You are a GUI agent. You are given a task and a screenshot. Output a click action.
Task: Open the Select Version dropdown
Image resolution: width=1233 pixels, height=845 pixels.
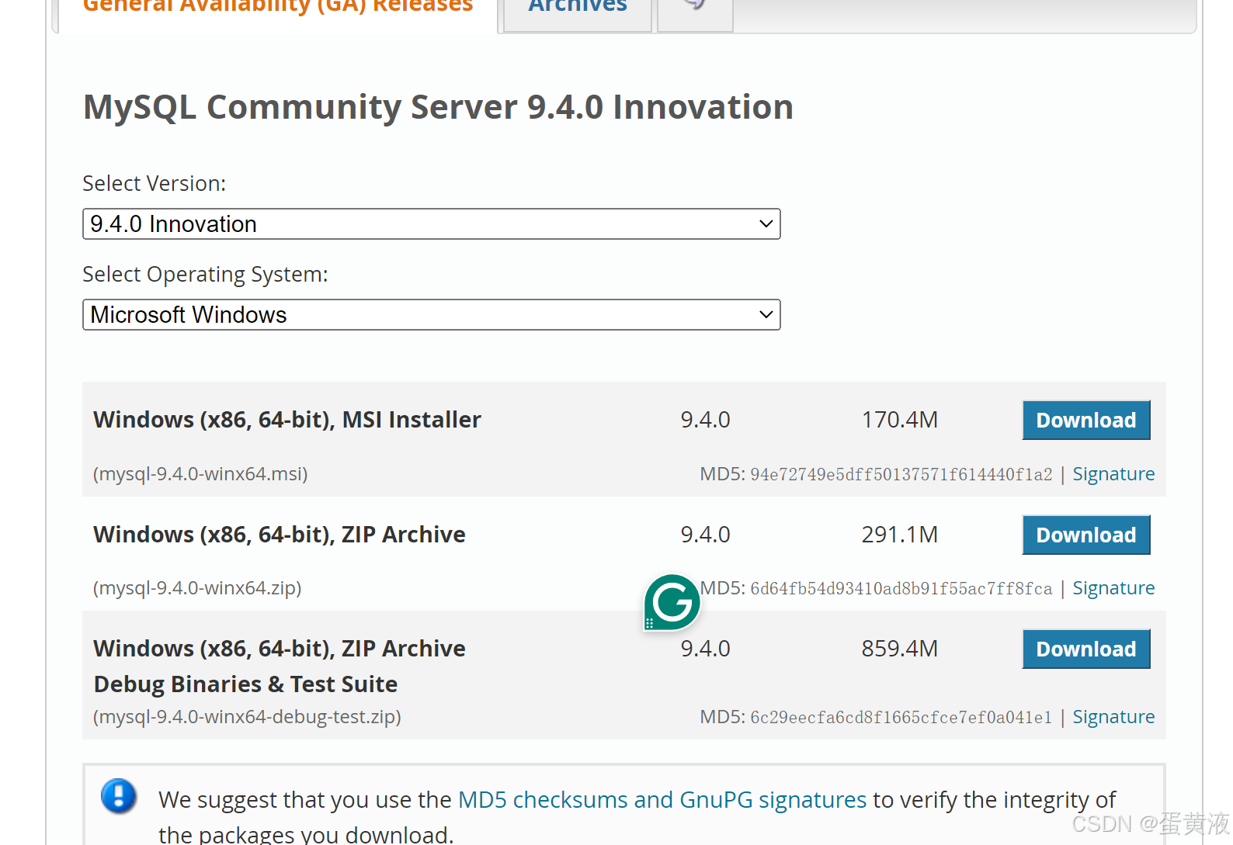coord(432,224)
